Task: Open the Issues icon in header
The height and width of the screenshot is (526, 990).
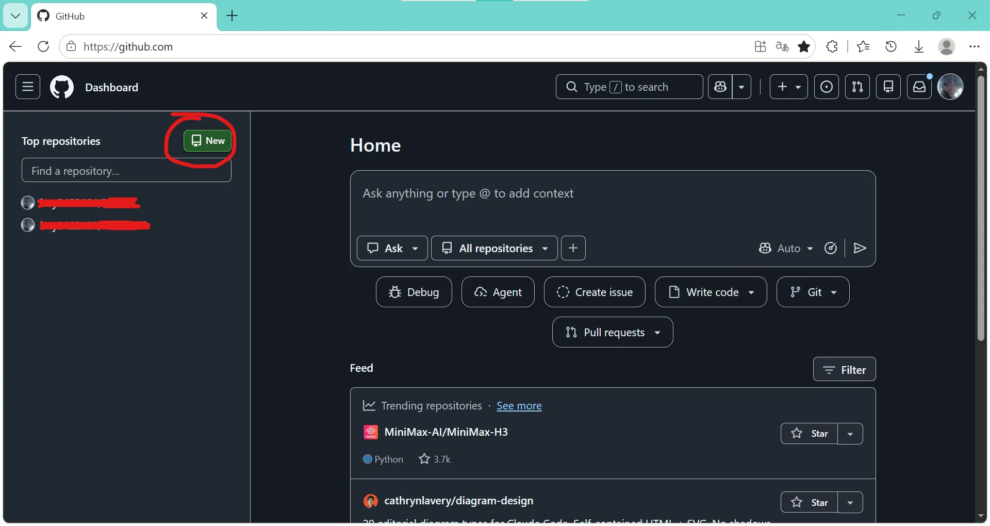Action: pyautogui.click(x=826, y=87)
